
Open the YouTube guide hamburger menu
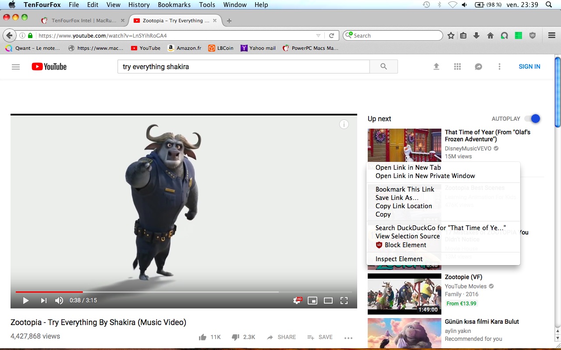click(x=16, y=66)
